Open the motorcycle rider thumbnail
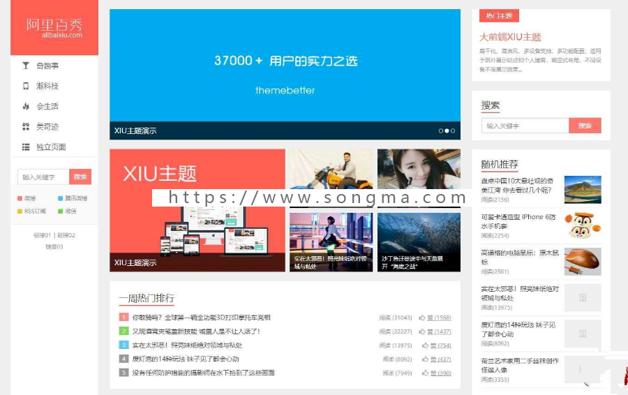 [x=331, y=169]
